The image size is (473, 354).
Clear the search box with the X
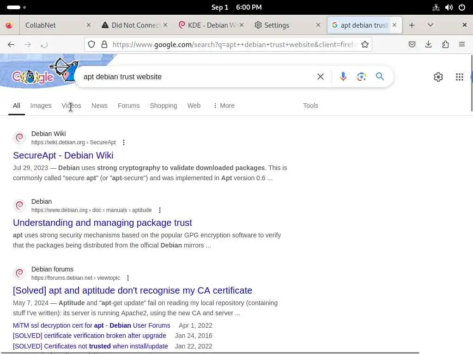pyautogui.click(x=321, y=77)
